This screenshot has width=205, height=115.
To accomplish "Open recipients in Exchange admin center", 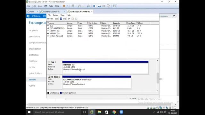I will pyautogui.click(x=33, y=30).
